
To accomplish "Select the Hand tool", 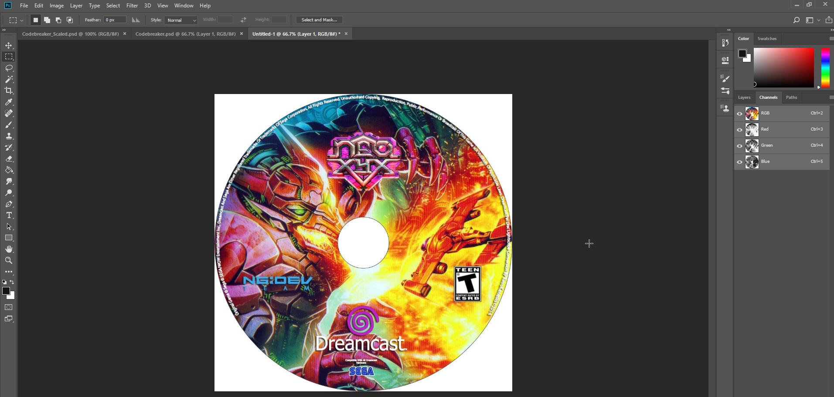I will (9, 249).
